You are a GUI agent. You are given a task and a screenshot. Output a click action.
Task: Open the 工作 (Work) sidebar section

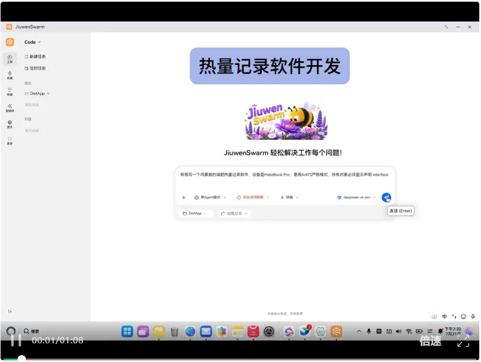coord(10,59)
